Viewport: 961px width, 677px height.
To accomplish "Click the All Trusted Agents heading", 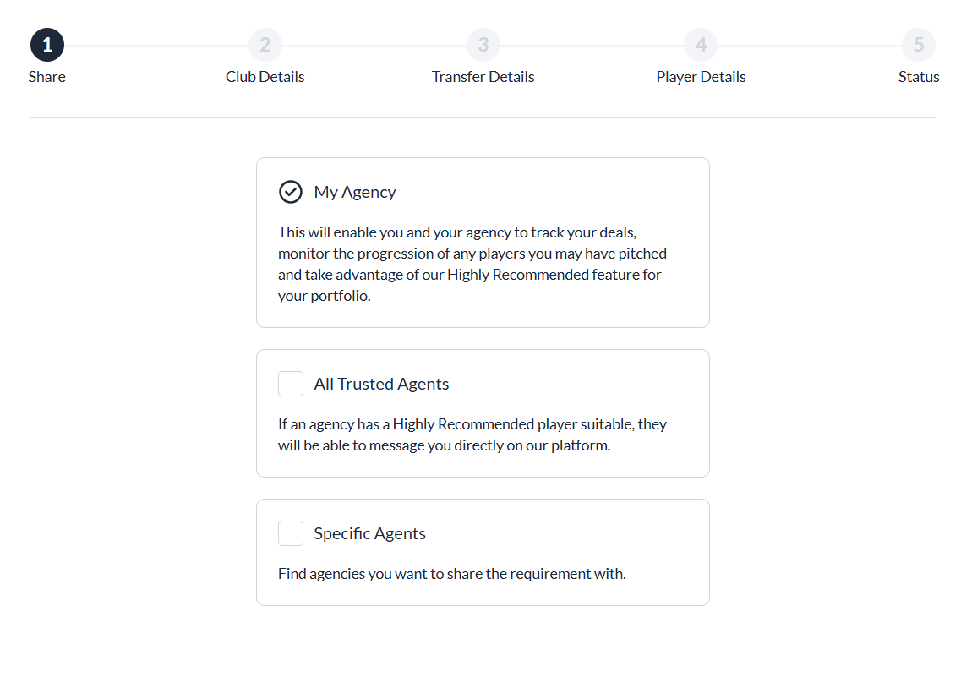I will point(381,384).
